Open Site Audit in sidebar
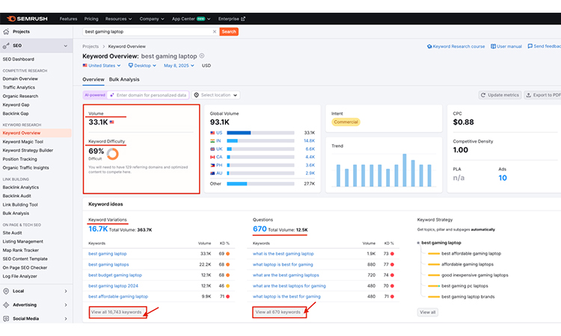The image size is (561, 336). [x=12, y=233]
